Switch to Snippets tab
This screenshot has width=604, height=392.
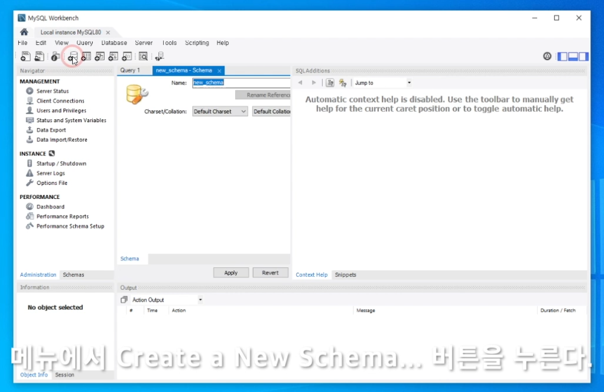click(x=346, y=275)
